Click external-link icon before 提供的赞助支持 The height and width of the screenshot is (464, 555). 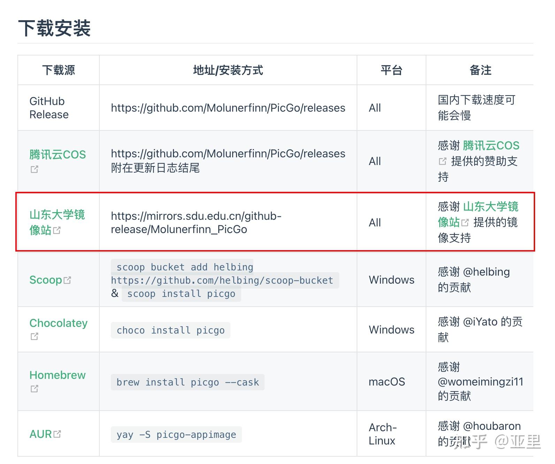point(442,161)
